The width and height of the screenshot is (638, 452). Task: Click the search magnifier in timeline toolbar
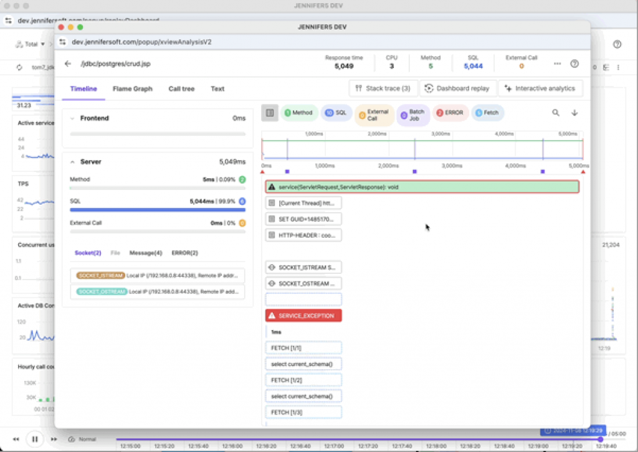click(x=556, y=113)
